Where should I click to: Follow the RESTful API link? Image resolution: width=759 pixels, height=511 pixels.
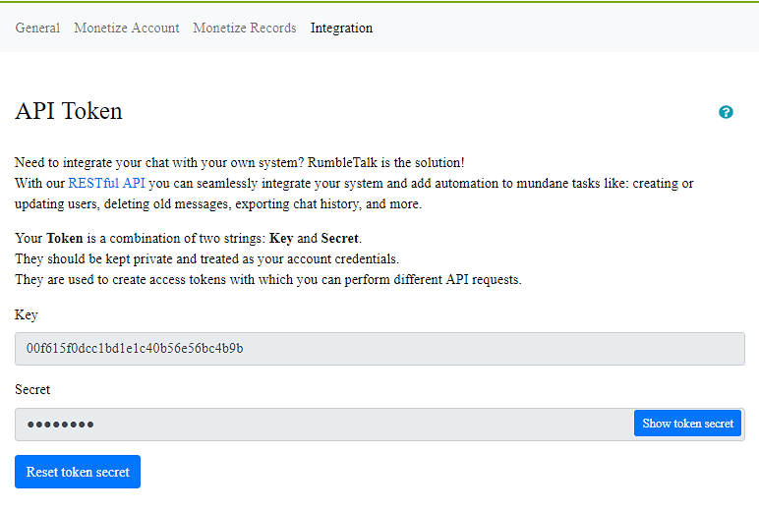coord(106,183)
